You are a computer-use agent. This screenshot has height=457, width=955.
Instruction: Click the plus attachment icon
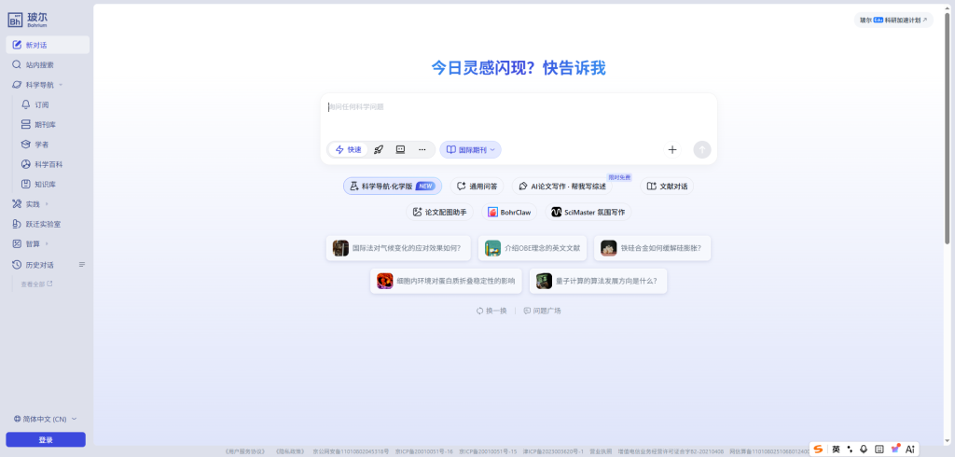point(672,149)
